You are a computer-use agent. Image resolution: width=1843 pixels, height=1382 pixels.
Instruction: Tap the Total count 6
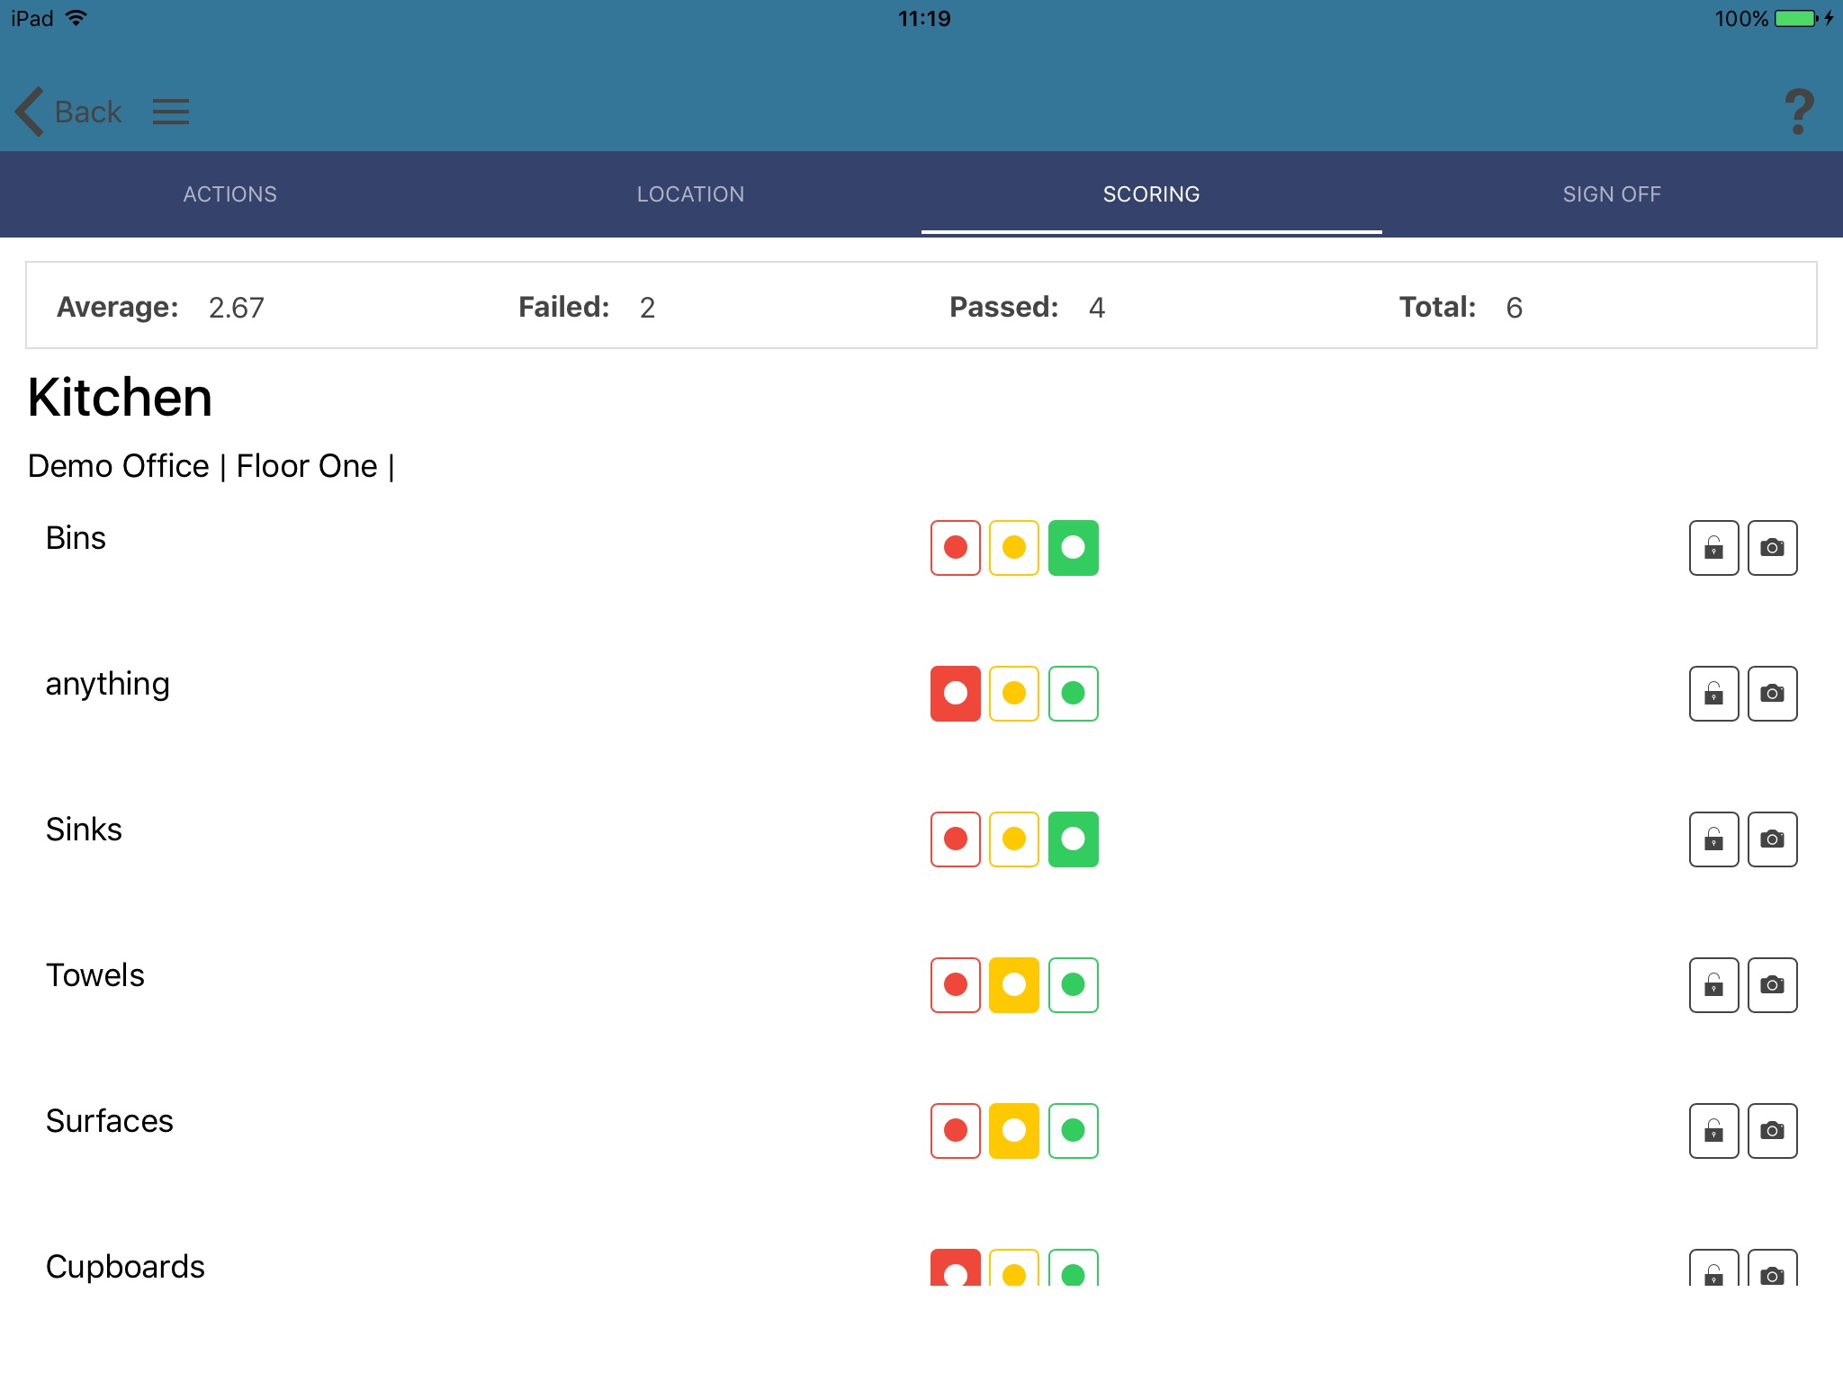tap(1515, 308)
